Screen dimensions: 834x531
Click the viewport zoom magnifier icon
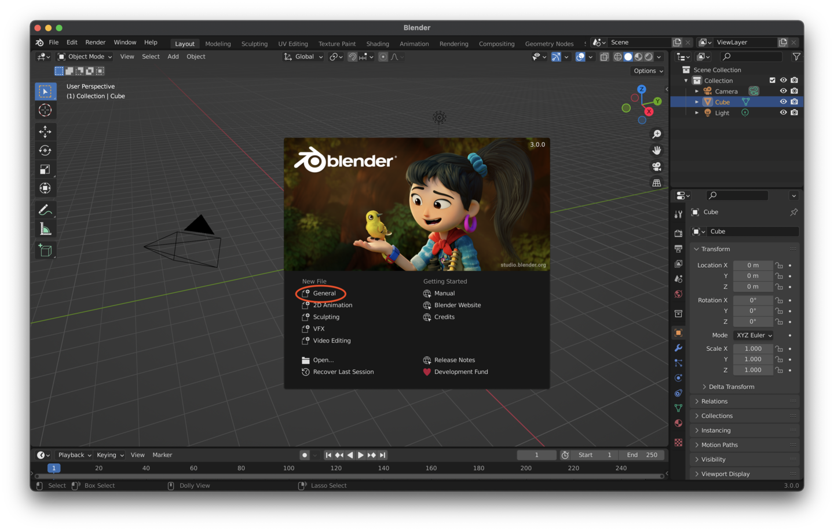[657, 134]
